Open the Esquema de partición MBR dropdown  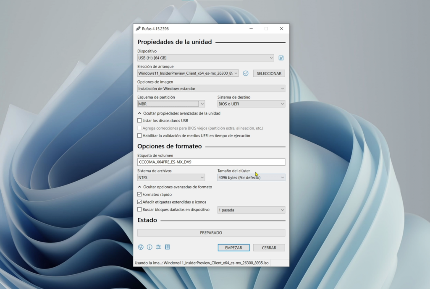point(171,104)
